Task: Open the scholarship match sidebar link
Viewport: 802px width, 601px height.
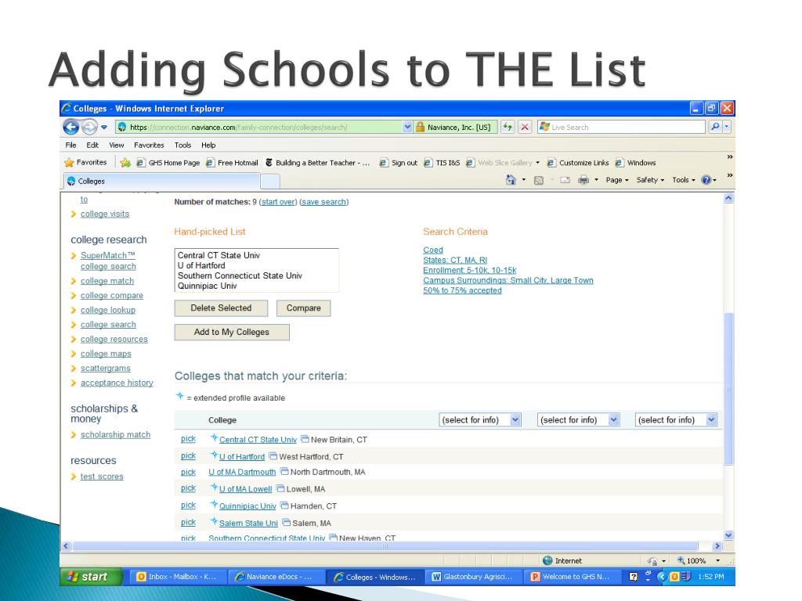Action: click(x=116, y=434)
